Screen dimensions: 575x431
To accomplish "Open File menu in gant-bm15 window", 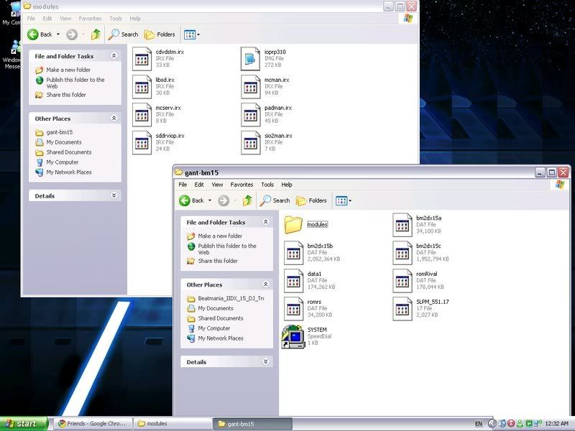I will tap(183, 185).
